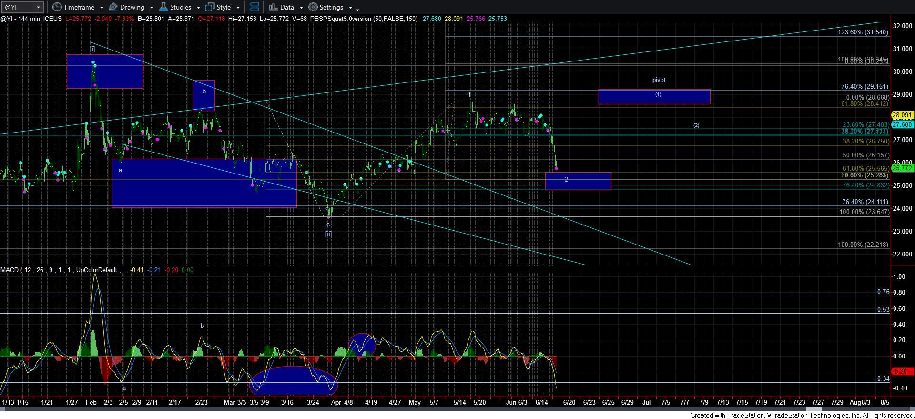Expand the Drawing dropdown arrow
Screen dimensions: 915x419
(152, 8)
